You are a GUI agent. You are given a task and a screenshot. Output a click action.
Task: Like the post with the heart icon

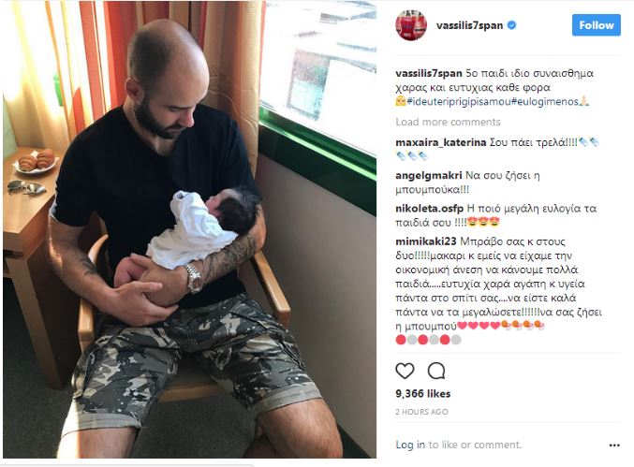tap(405, 371)
